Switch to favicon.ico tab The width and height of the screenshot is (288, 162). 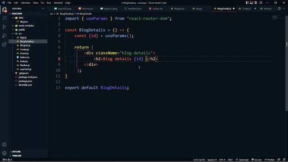point(86,9)
